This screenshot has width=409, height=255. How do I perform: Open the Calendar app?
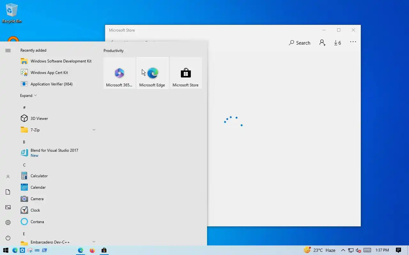(x=58, y=187)
